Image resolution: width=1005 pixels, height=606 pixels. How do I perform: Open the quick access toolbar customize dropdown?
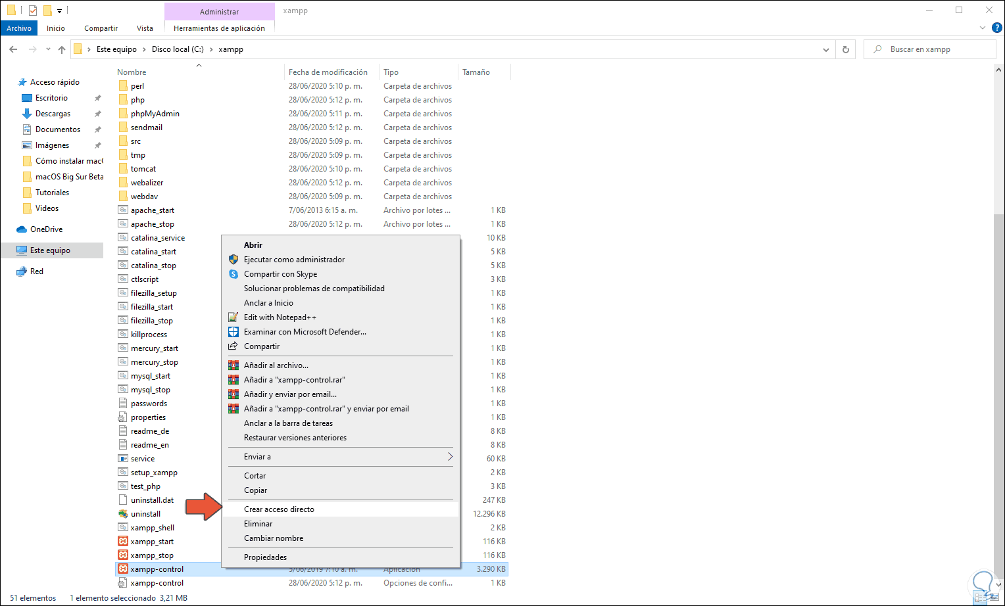coord(59,11)
